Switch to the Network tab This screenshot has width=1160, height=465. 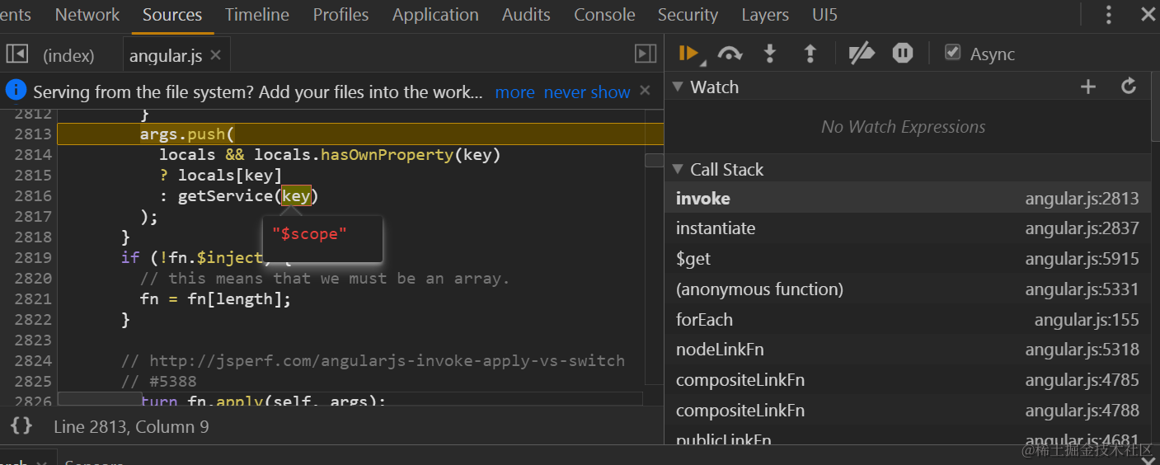point(87,15)
